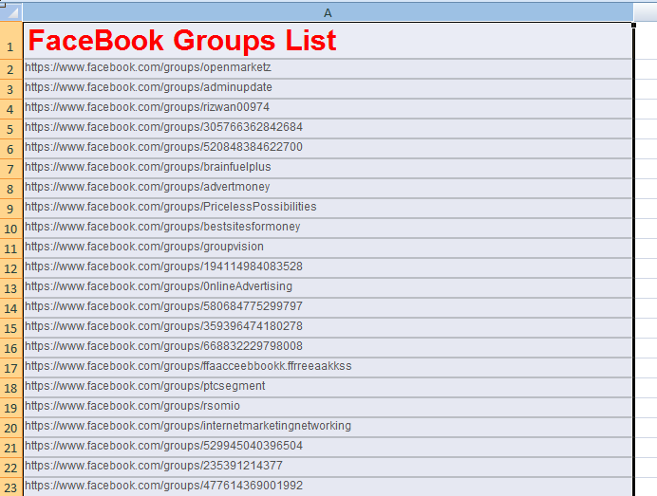Click the 0nlineAdvertising group URL cell
Viewport: 657px width, 496px height.
pos(328,287)
